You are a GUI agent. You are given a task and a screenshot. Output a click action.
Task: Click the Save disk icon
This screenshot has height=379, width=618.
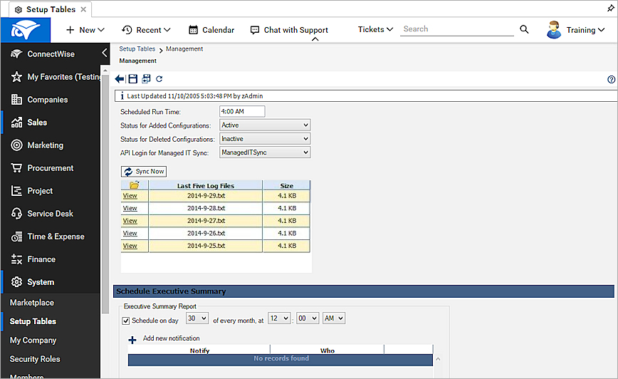click(x=132, y=79)
